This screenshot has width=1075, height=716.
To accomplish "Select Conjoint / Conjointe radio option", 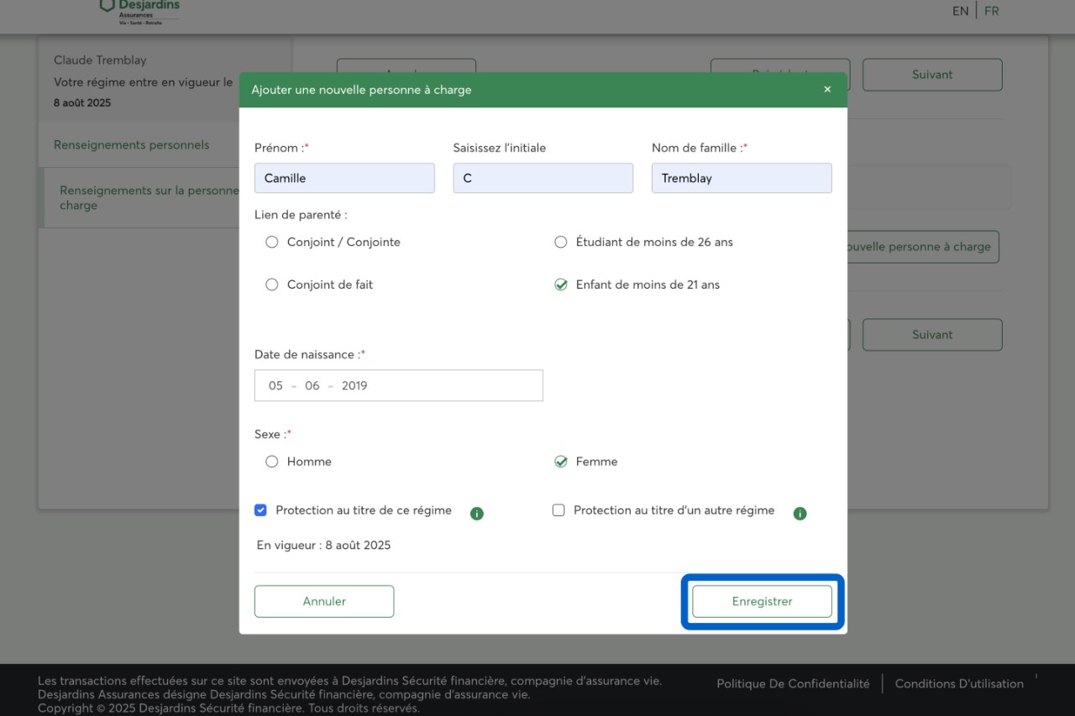I will 271,243.
